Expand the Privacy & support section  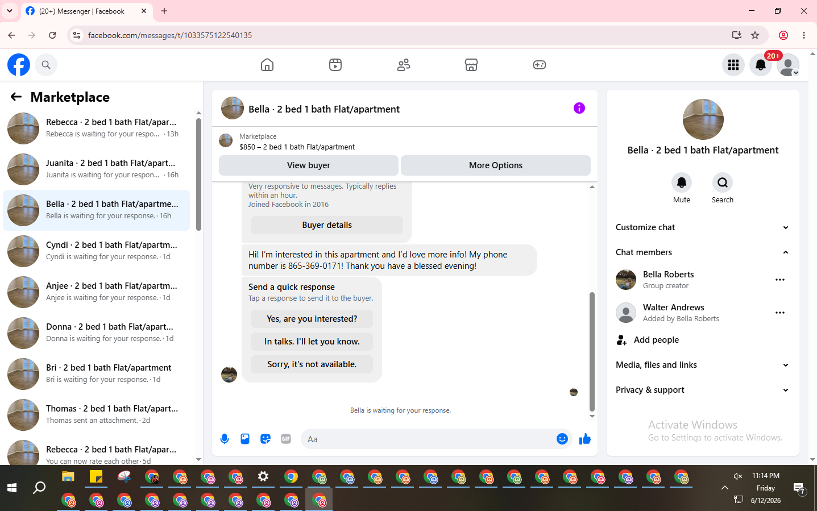703,390
